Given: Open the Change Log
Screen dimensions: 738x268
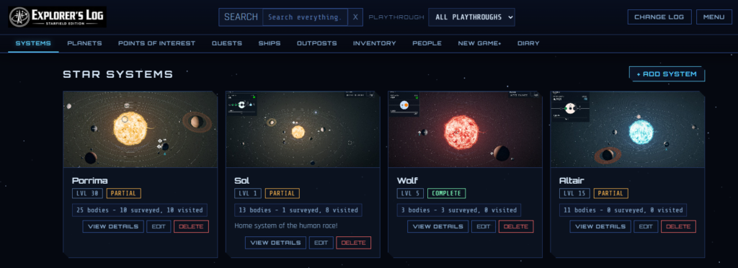Looking at the screenshot, I should (659, 17).
